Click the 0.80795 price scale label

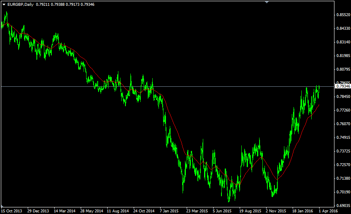click(x=344, y=69)
